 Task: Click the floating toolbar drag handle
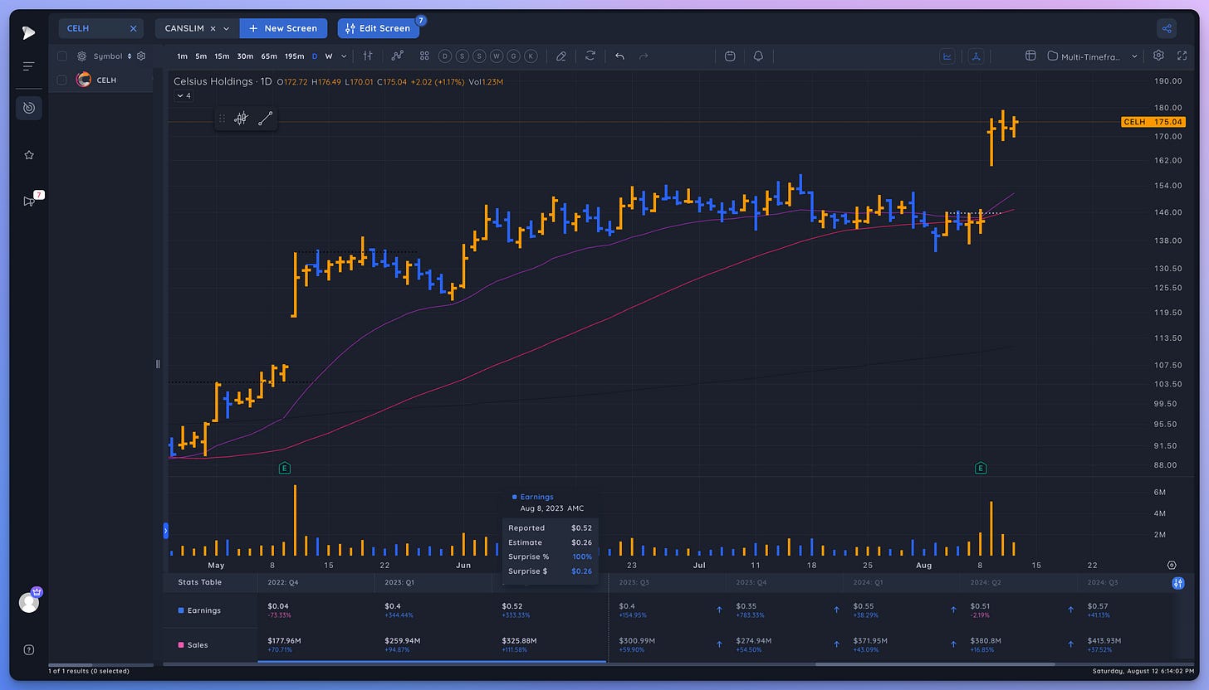[x=222, y=119]
